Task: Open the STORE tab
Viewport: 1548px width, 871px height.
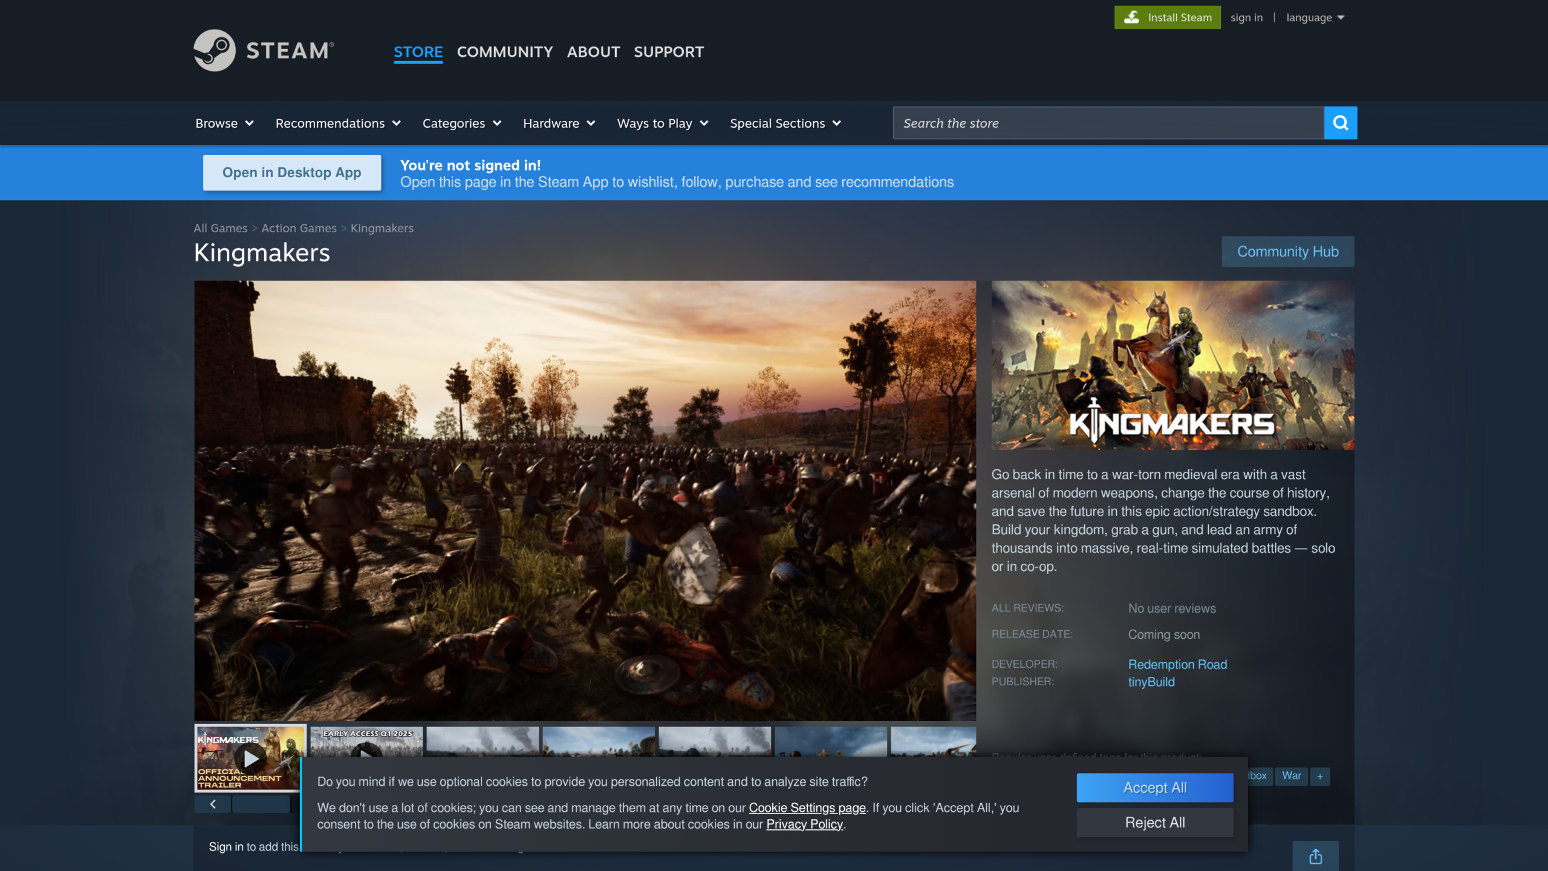Action: coord(418,52)
